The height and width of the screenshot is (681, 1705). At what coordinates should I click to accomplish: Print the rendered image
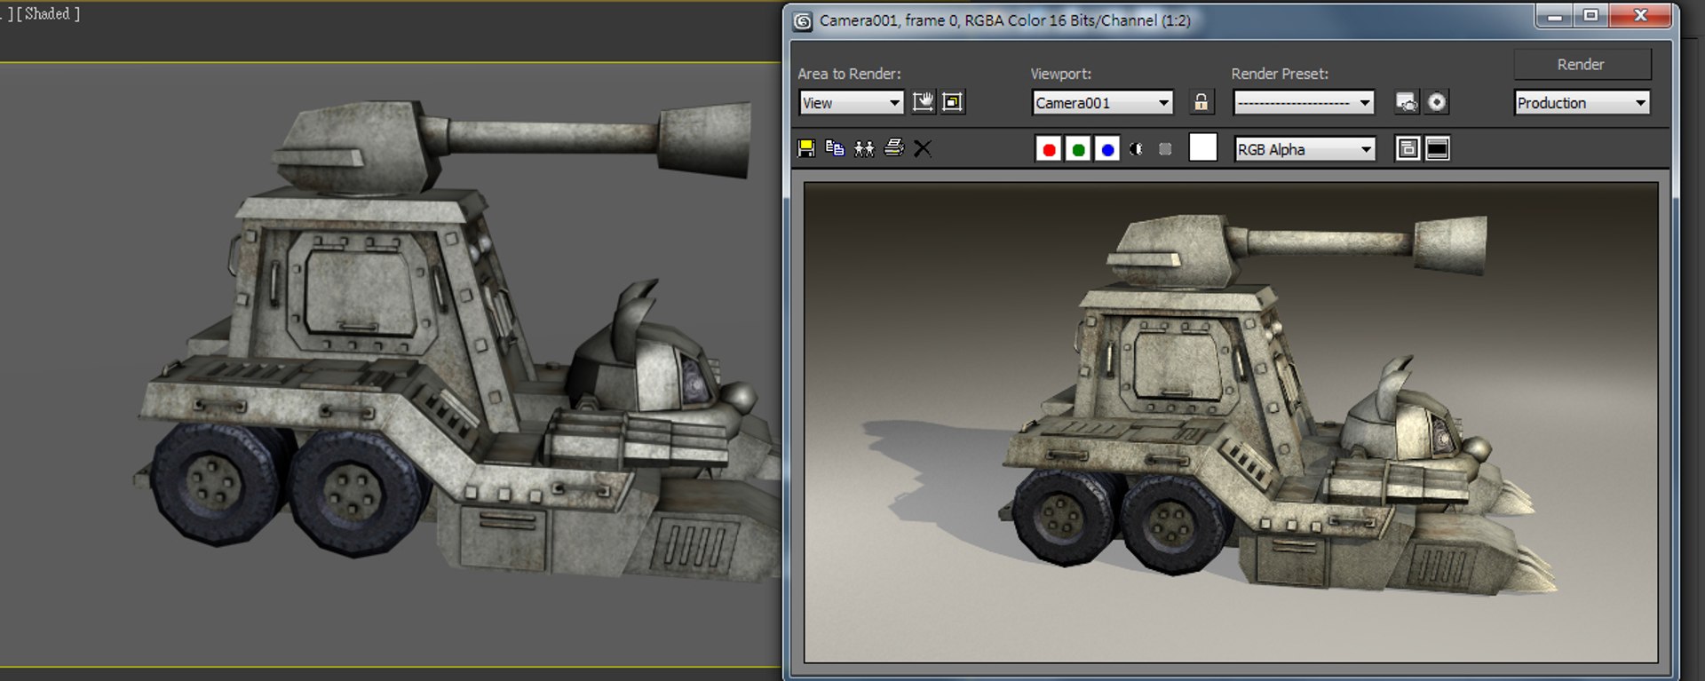point(893,148)
